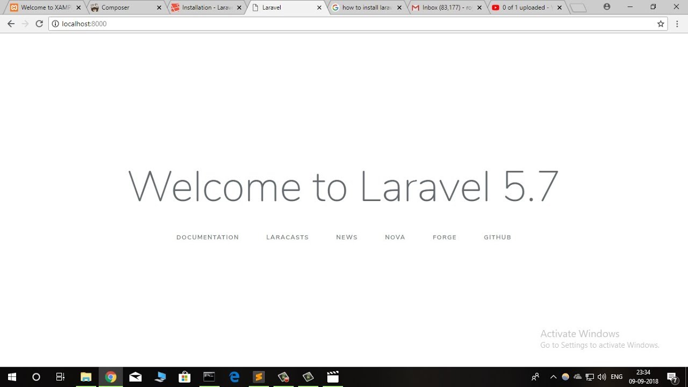The height and width of the screenshot is (387, 688).
Task: Open a new tab button
Action: coord(578,8)
